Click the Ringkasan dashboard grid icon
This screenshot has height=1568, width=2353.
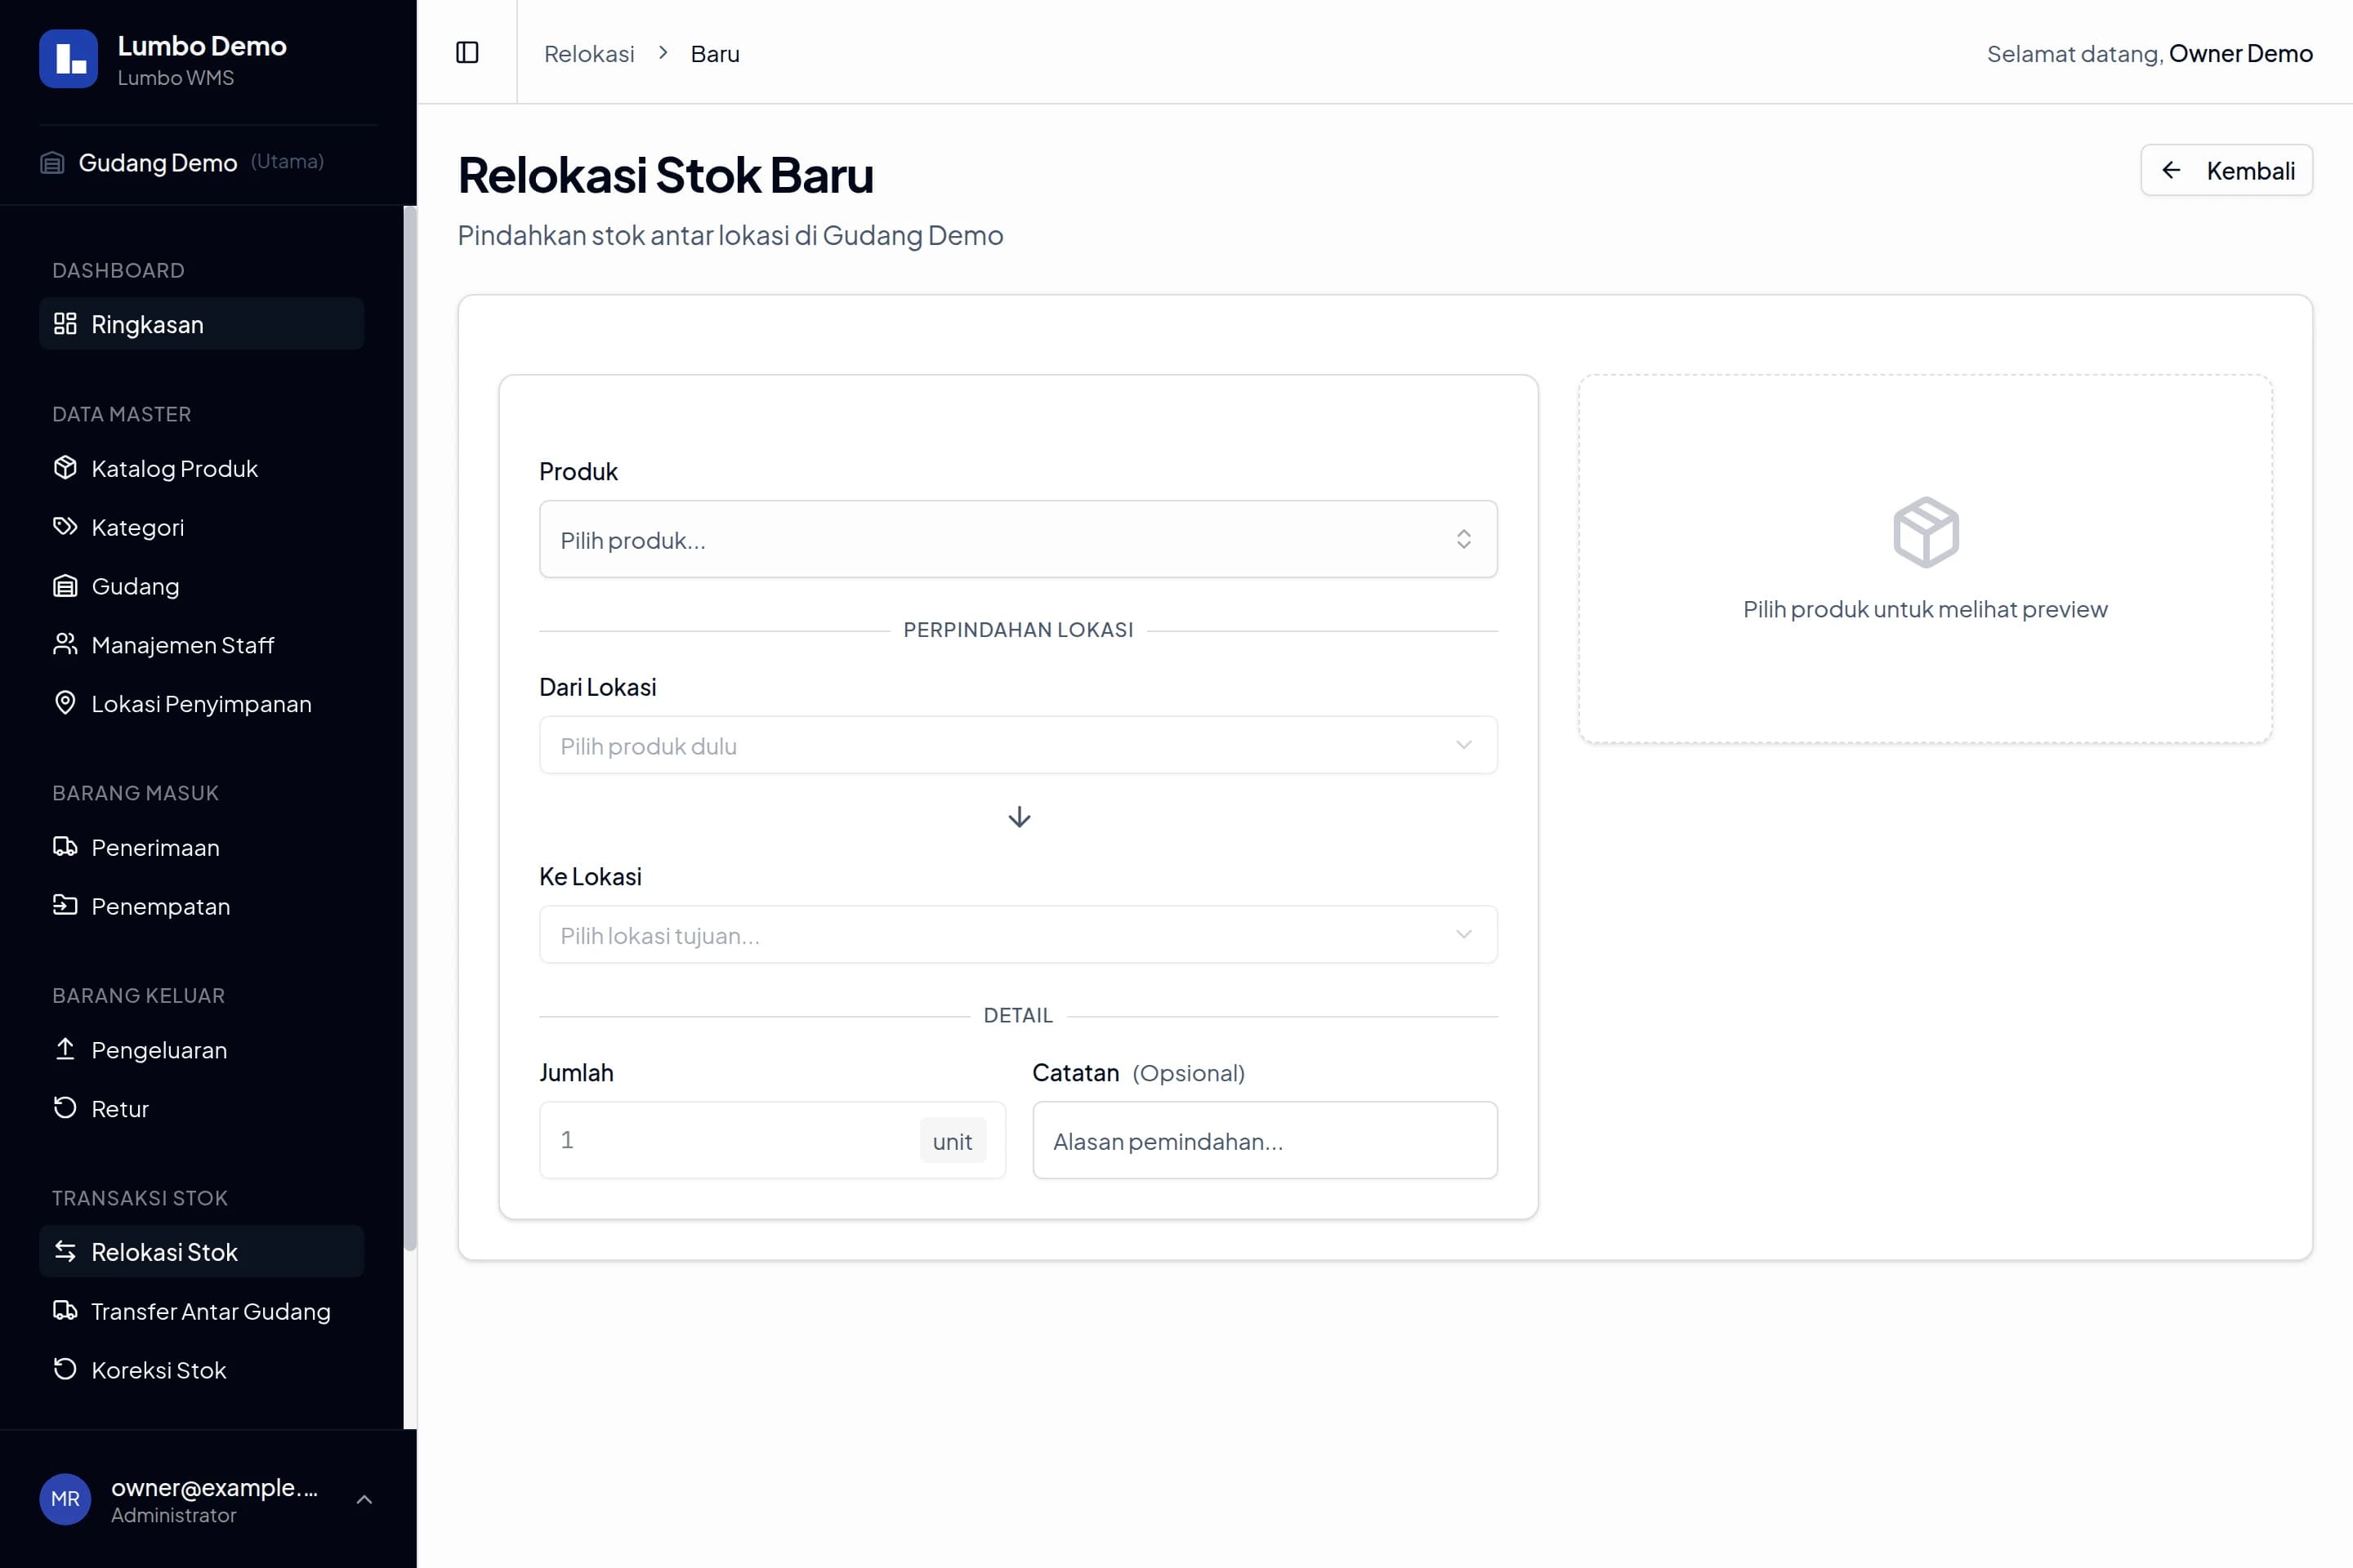coord(65,324)
